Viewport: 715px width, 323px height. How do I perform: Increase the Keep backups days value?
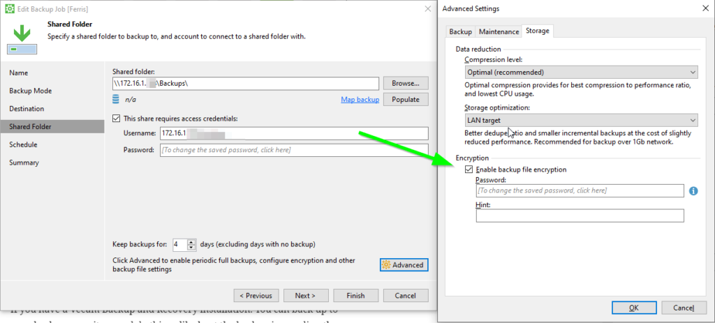pyautogui.click(x=191, y=242)
